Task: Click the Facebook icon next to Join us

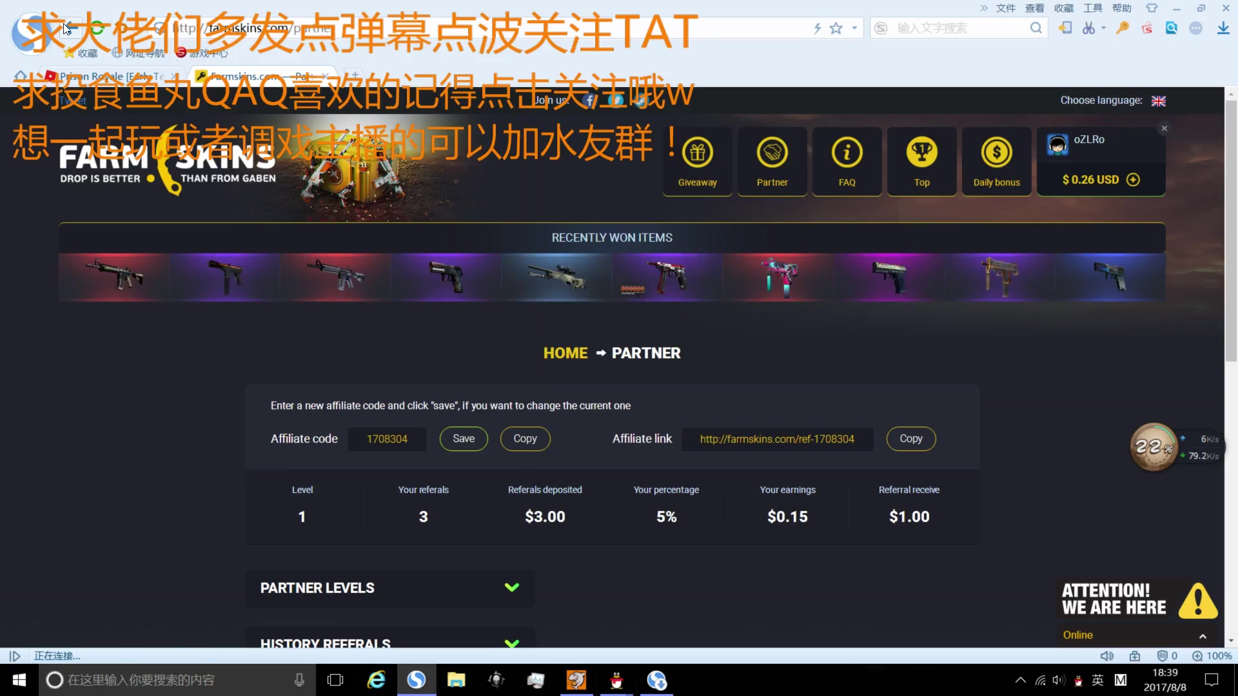Action: tap(589, 100)
